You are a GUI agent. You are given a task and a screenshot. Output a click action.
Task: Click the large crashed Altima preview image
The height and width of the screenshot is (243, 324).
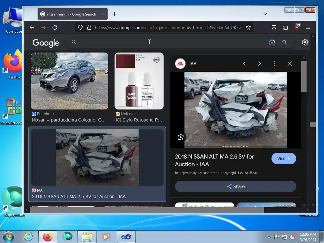tap(235, 110)
